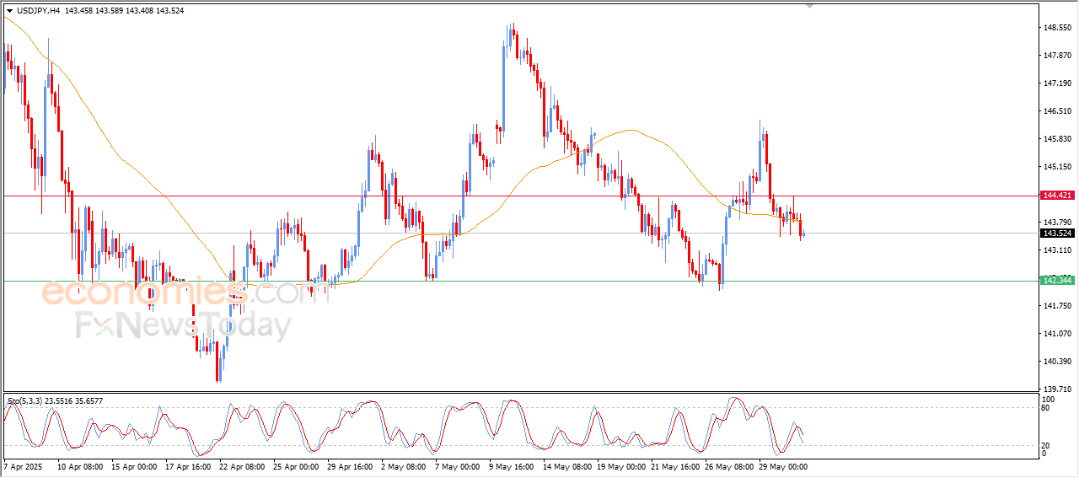Select the green 142.344 price level tag
Viewport: 1079px width, 478px height.
click(1057, 280)
